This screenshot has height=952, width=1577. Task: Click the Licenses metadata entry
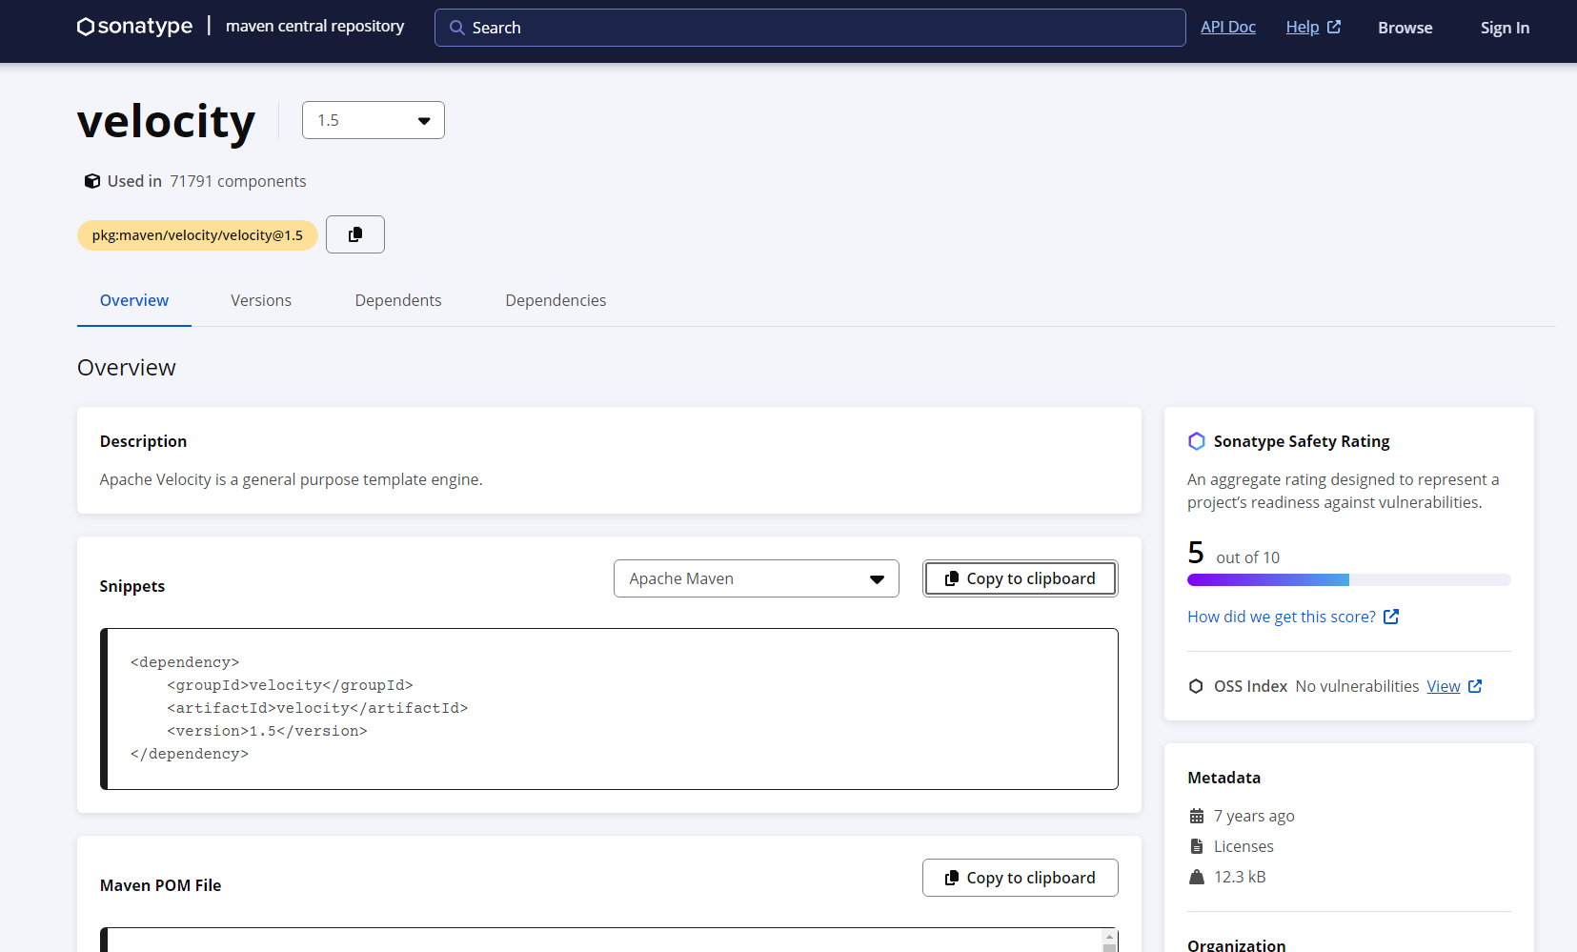tap(1243, 846)
